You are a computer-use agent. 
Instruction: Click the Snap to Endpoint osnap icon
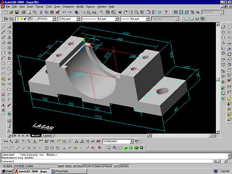18,148
